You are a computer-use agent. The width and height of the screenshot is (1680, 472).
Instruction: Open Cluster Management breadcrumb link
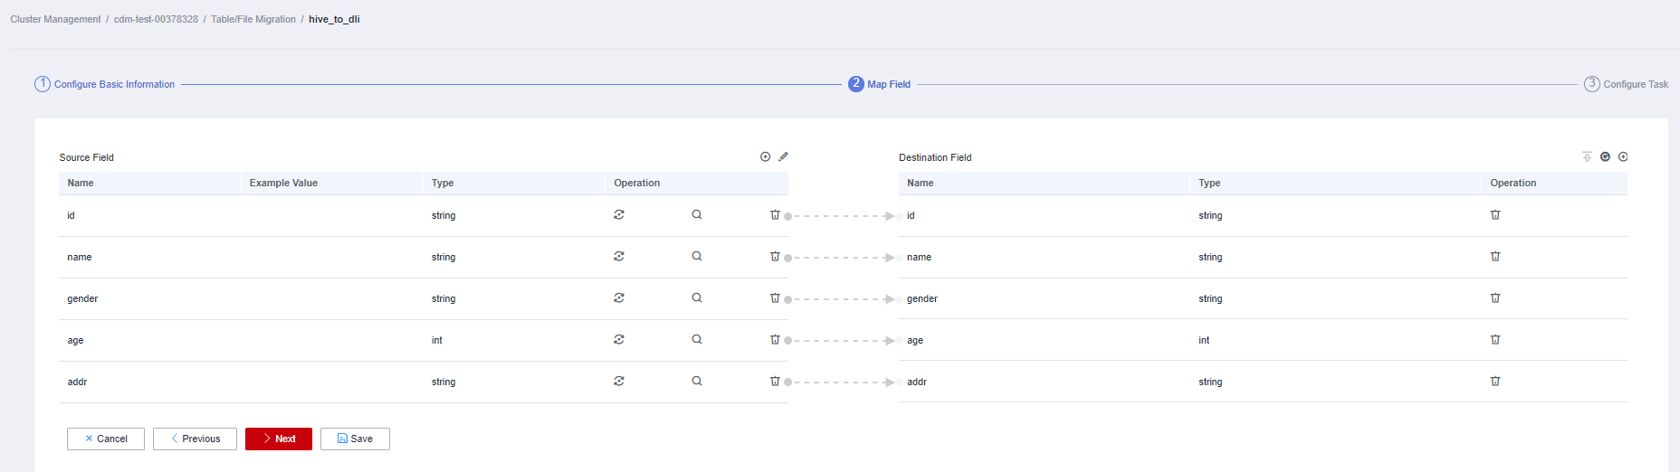55,19
